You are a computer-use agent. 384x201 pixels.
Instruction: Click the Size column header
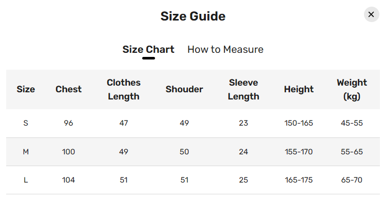(x=26, y=89)
